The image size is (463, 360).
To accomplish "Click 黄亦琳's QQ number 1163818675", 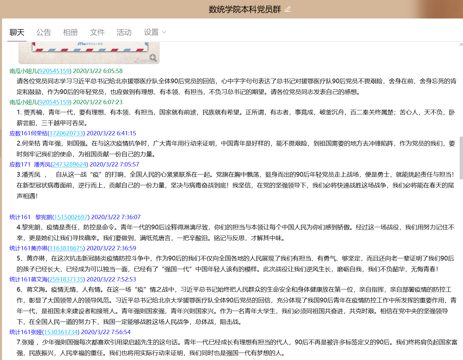I will (66, 248).
